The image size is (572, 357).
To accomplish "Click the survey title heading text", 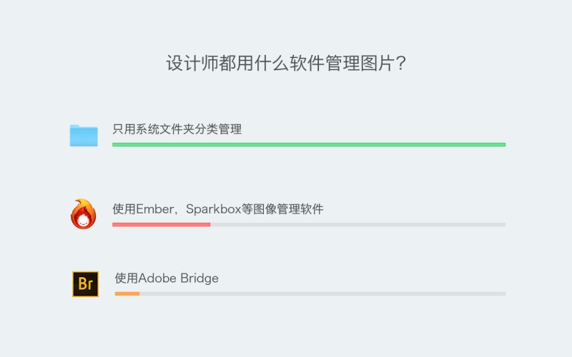I will (x=286, y=63).
